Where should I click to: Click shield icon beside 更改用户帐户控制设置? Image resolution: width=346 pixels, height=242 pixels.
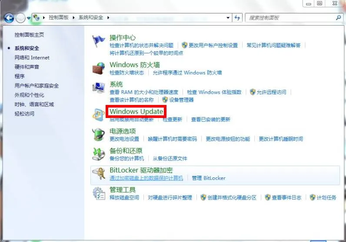184,45
